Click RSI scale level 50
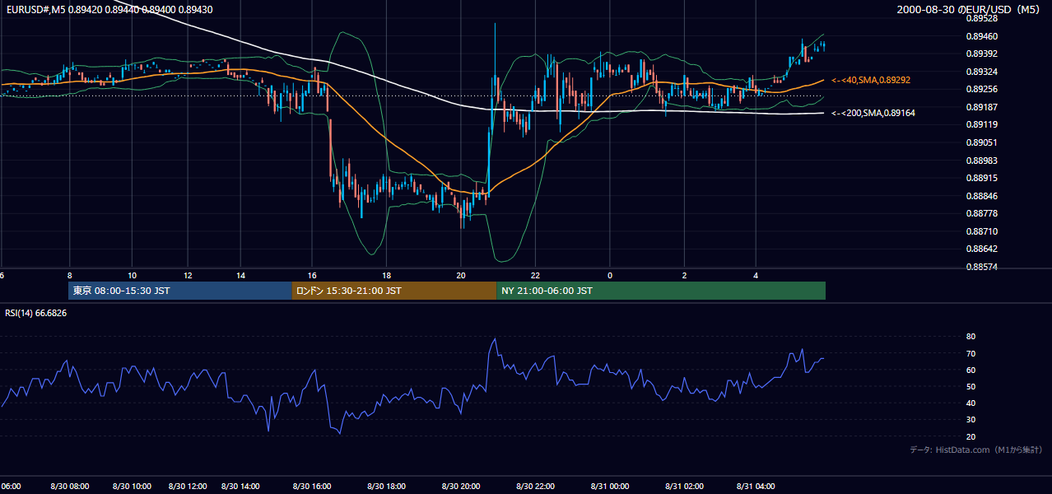The height and width of the screenshot is (494, 1052). click(971, 386)
